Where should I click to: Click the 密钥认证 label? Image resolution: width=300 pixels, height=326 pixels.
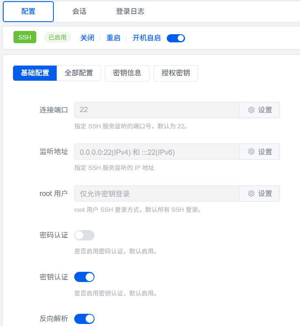pos(54,277)
